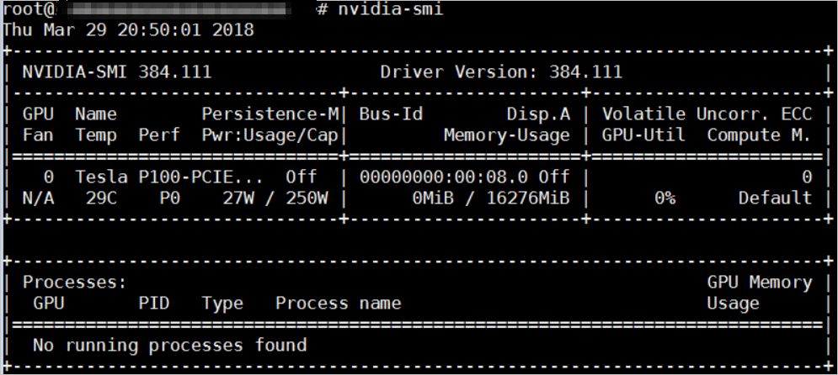Image resolution: width=838 pixels, height=375 pixels.
Task: Click the Compute M. header
Action: click(760, 135)
